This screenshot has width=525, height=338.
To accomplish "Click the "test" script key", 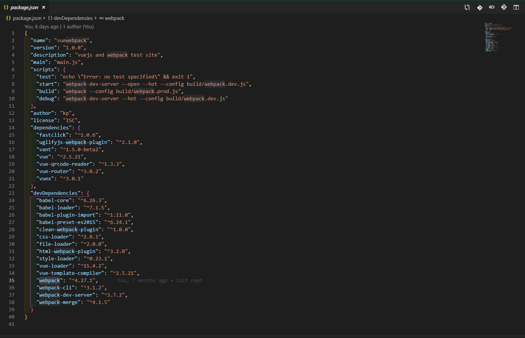I will [x=46, y=77].
